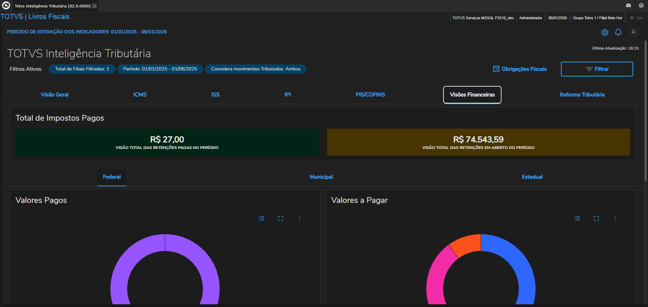Open more options for Valores a Pagar chart
Screen dimensions: 648x307
(615, 218)
